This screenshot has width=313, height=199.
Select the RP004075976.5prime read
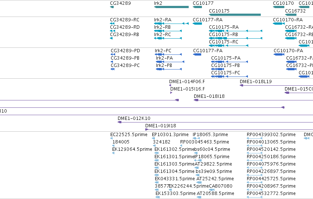tap(271, 164)
